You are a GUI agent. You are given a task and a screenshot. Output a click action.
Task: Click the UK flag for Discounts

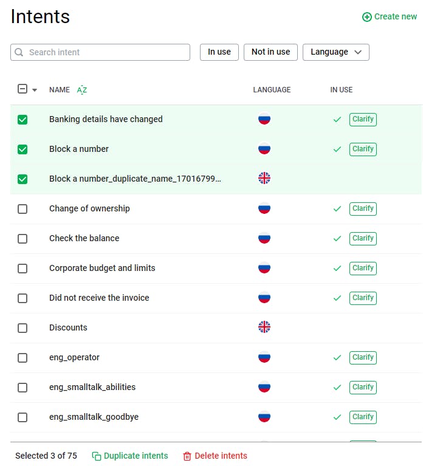click(x=264, y=327)
